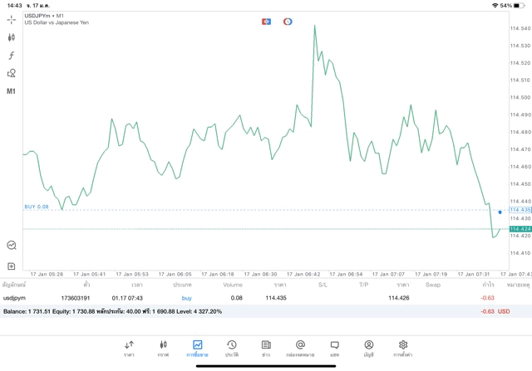The image size is (532, 371).
Task: Sort by the เวลา (time) column header
Action: pos(136,285)
